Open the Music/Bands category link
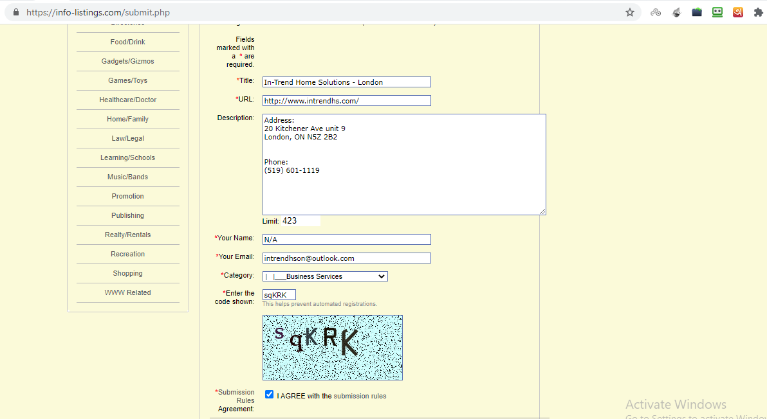The image size is (767, 419). 127,177
